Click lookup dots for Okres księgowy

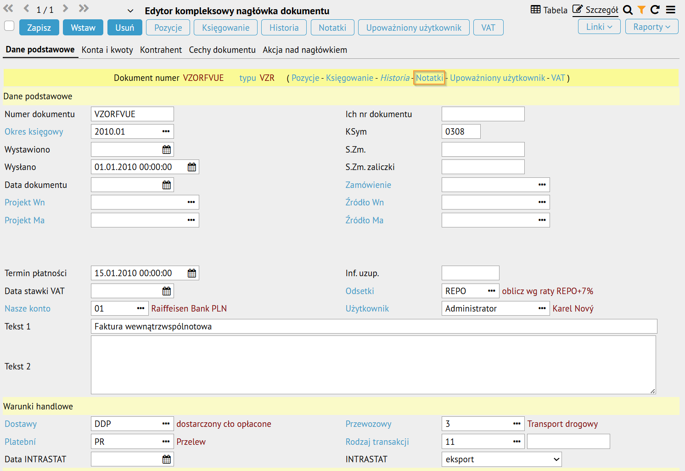[x=166, y=132]
